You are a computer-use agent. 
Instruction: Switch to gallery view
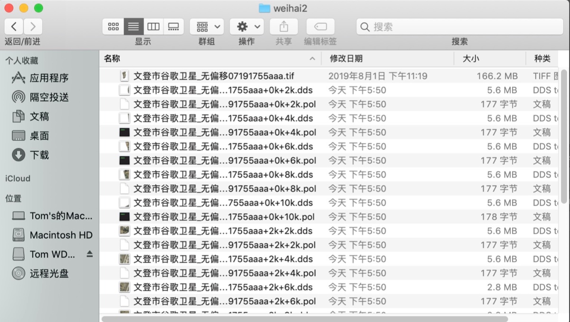click(x=173, y=27)
